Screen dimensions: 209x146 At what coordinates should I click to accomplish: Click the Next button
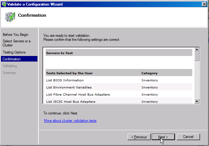point(163,137)
